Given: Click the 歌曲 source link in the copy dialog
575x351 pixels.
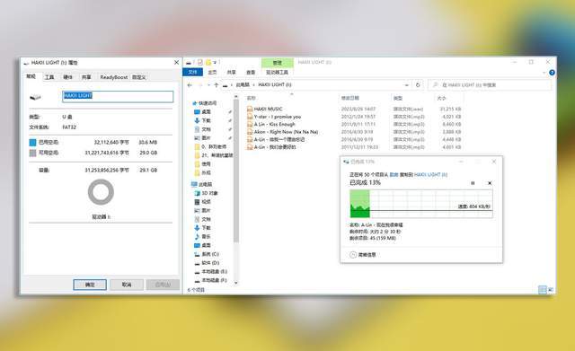Looking at the screenshot, I should (x=394, y=175).
